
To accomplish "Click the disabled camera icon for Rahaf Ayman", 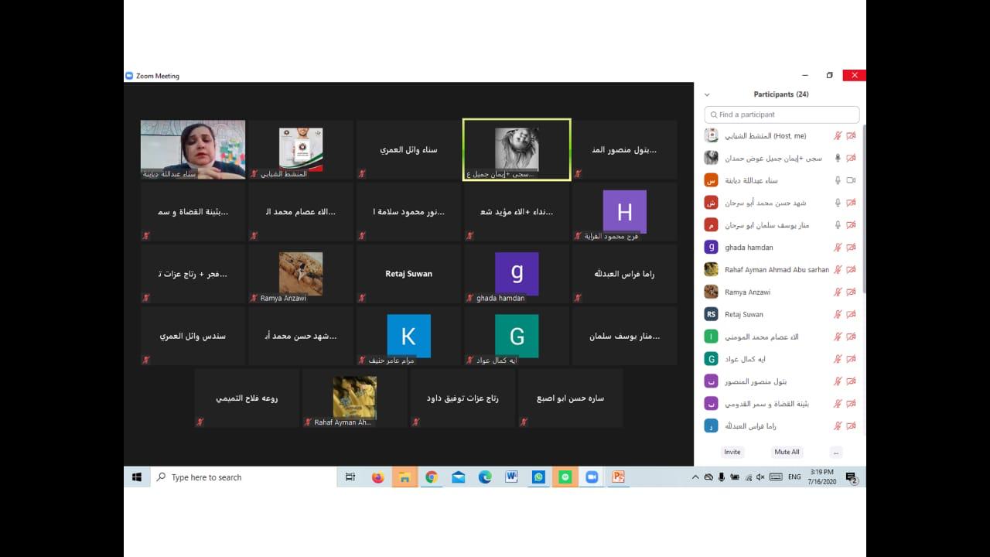I will pos(851,270).
